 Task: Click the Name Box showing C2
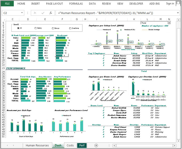click(11, 13)
